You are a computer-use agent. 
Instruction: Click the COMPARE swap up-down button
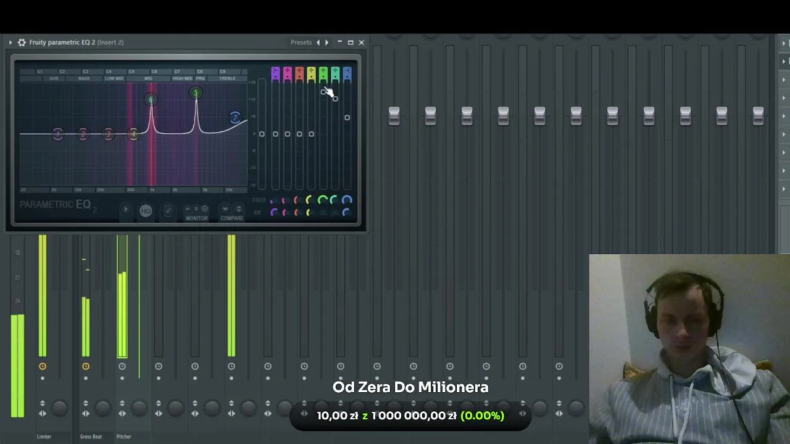point(239,209)
